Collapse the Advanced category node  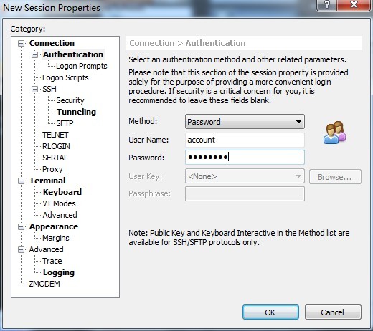click(22, 249)
